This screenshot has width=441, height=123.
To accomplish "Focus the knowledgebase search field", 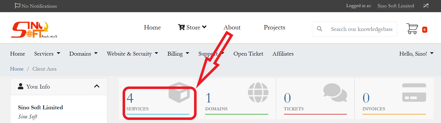I will [361, 29].
